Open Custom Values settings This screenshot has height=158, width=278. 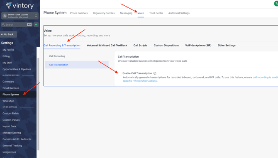tap(11, 120)
